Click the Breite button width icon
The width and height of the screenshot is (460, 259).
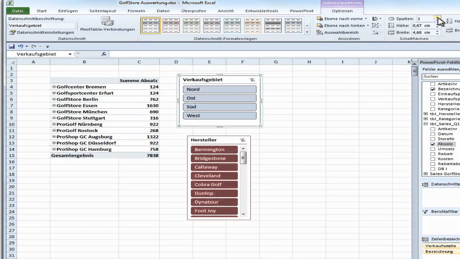click(x=391, y=32)
